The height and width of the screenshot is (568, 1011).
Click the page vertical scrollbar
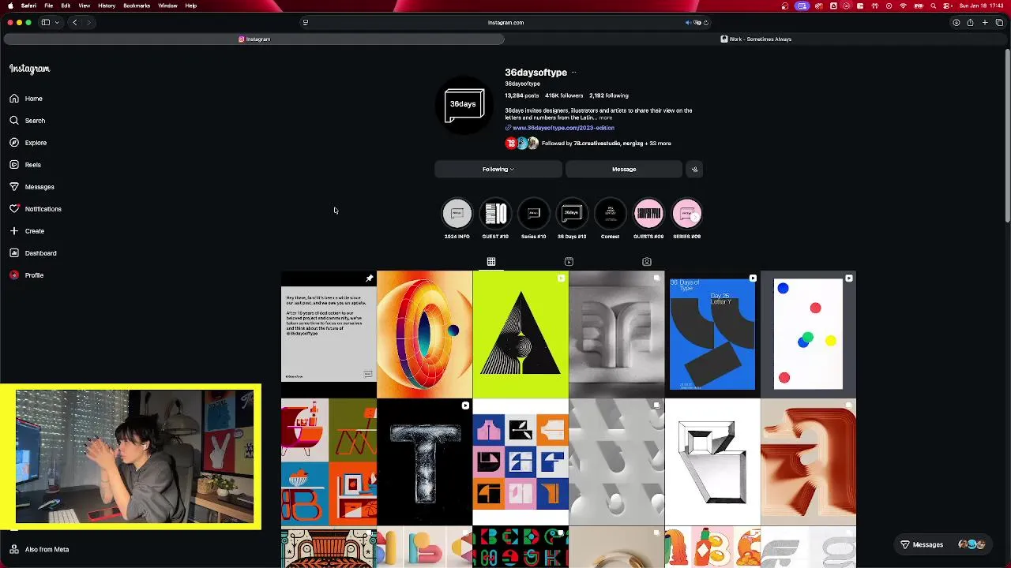1007,136
